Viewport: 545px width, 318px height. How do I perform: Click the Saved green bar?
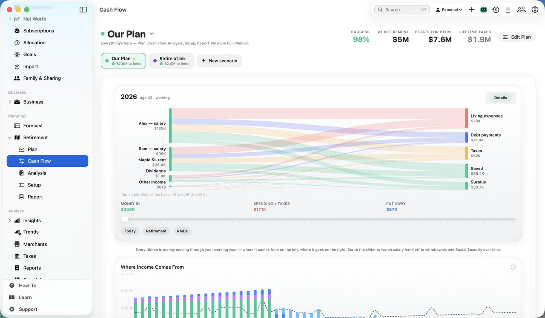(x=467, y=171)
